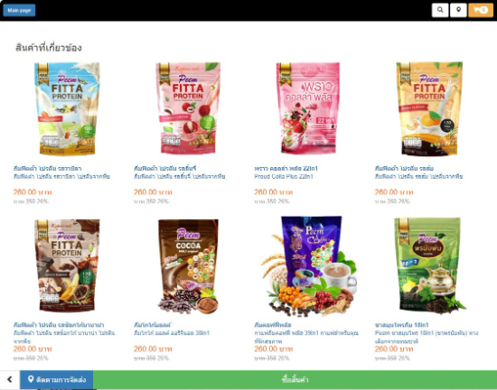497x390 pixels.
Task: Select the Proud Colla Plus 22in1 image
Action: 308,108
